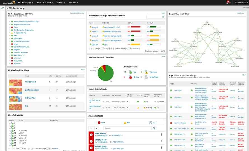Click the transmit utilization bar for Nexus-2 mgmt0

(155, 36)
